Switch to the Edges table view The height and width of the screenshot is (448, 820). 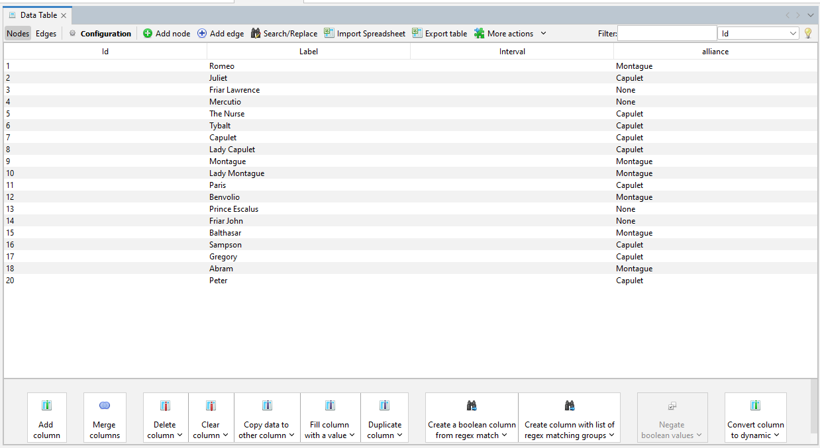[45, 33]
